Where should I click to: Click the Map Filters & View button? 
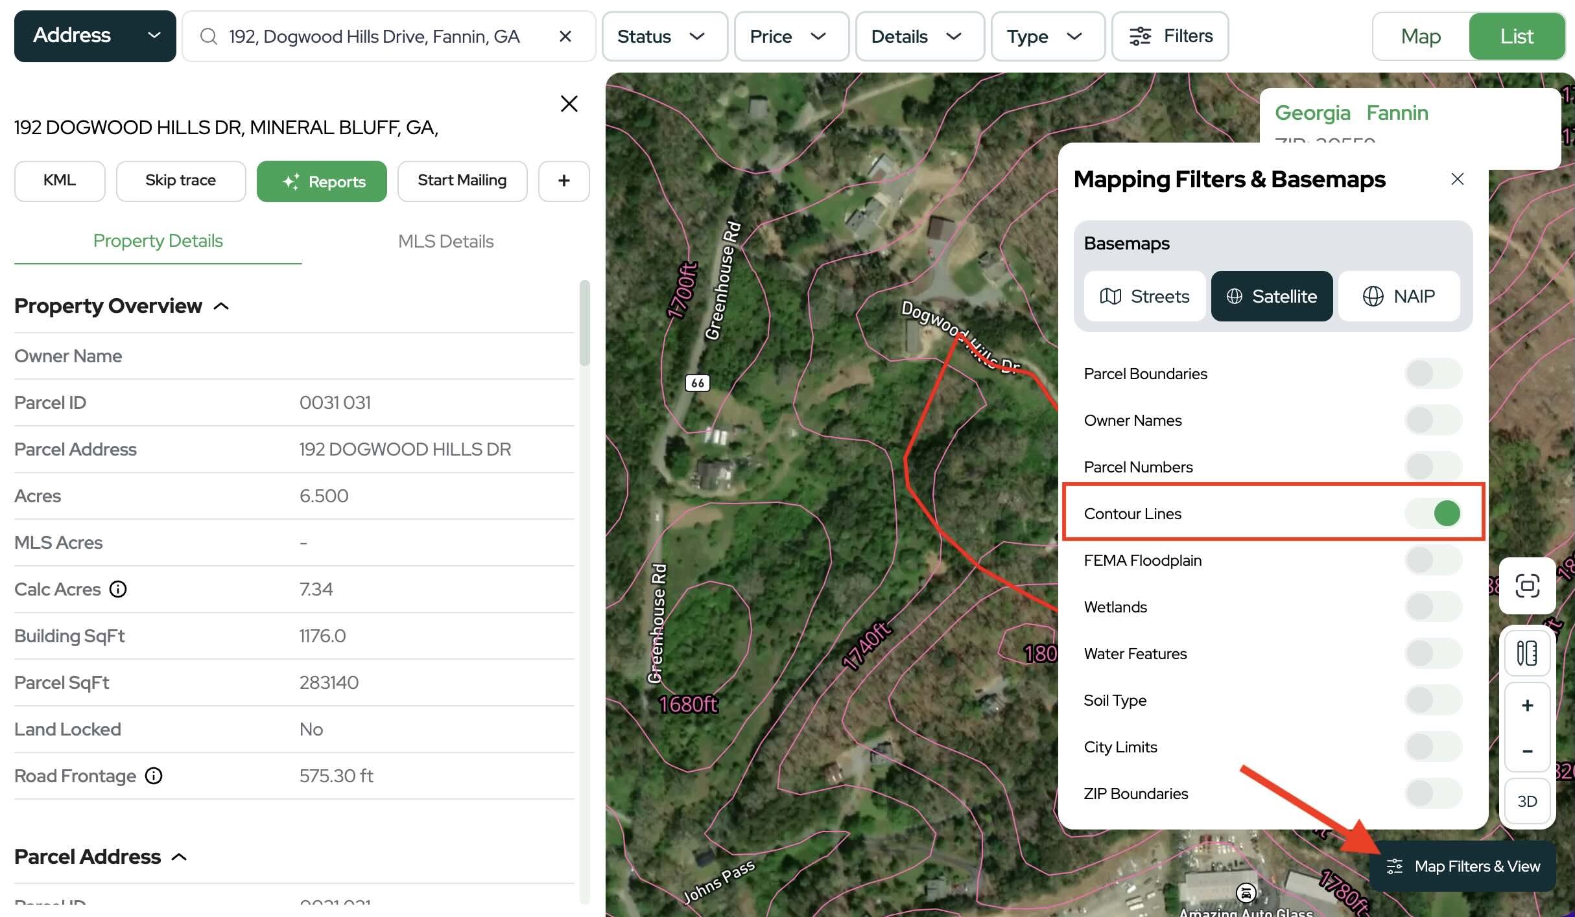(x=1462, y=866)
